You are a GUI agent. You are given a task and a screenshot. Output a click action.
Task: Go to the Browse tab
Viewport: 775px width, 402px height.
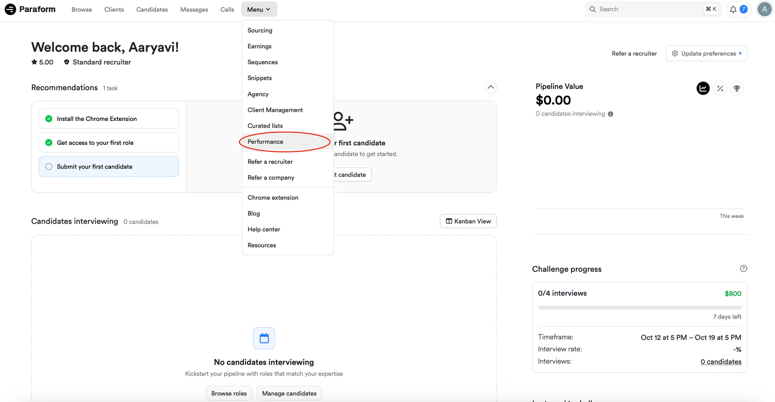82,9
